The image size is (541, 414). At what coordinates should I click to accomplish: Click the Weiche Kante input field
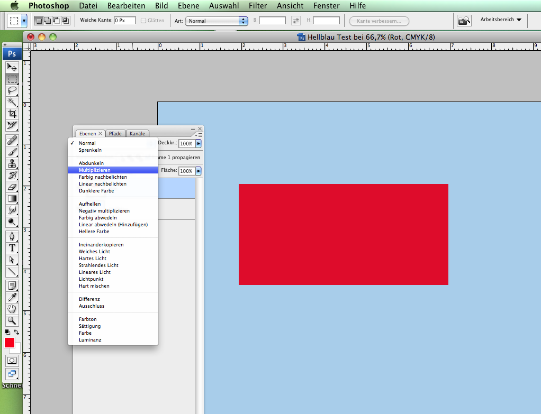125,21
